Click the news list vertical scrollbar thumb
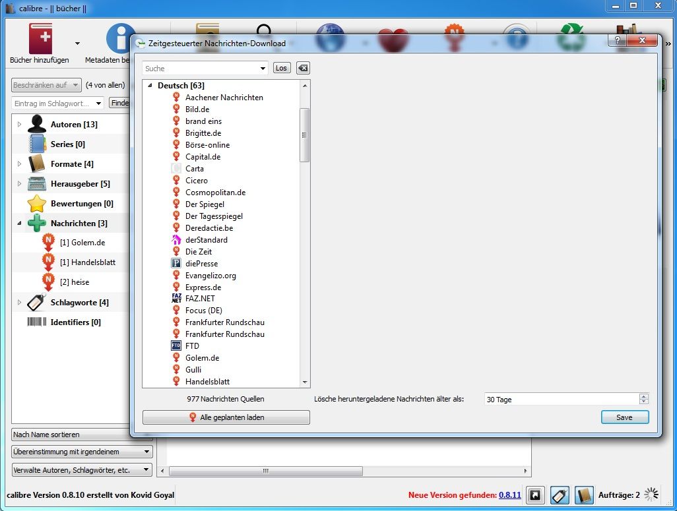This screenshot has width=677, height=511. [x=304, y=135]
